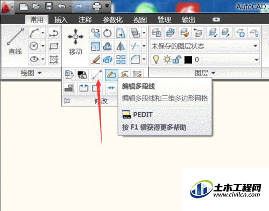This screenshot has width=269, height=211.
Task: Click the Edit Spline icon
Action: 125,74
